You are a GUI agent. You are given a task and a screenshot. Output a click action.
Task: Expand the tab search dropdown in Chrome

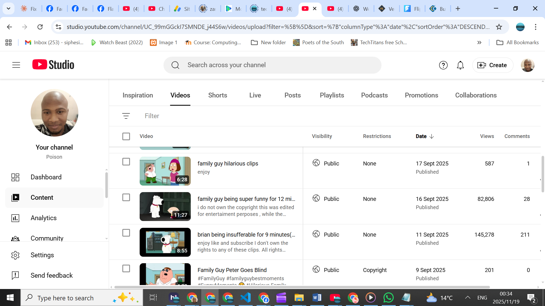(x=9, y=8)
